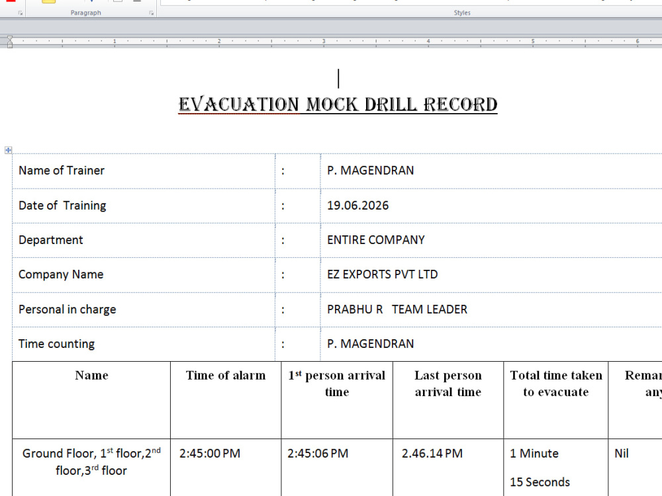Click the 'Date of Training' label
This screenshot has height=496, width=662.
click(x=62, y=206)
